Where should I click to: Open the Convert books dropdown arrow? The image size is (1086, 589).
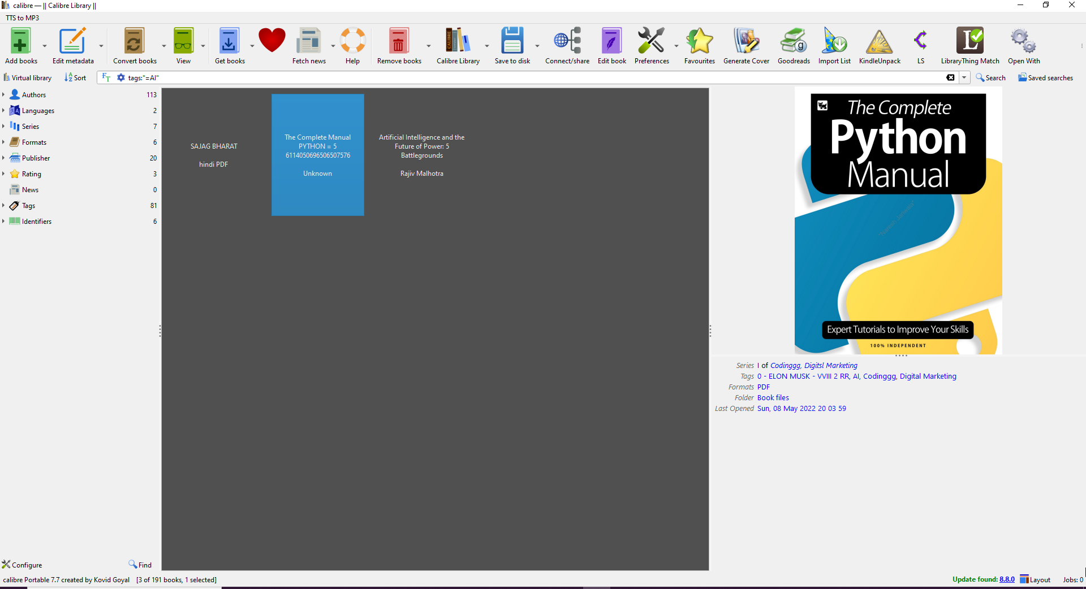(164, 46)
